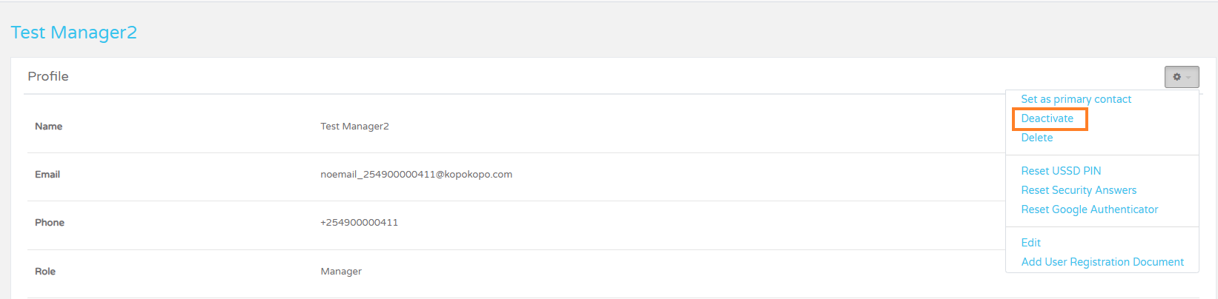Click the Profile section heading
The height and width of the screenshot is (299, 1218).
point(48,76)
